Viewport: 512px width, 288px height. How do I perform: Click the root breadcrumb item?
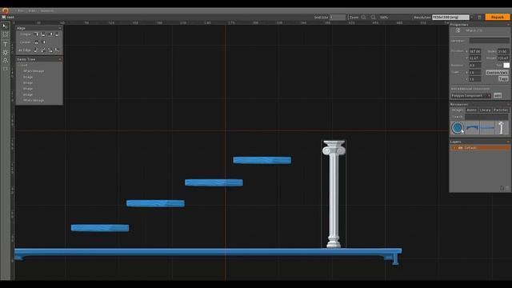click(x=8, y=18)
